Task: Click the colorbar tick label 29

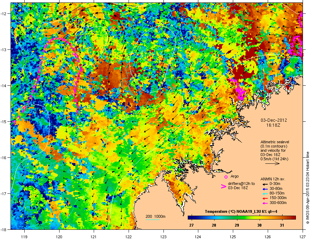Action: tap(237, 225)
